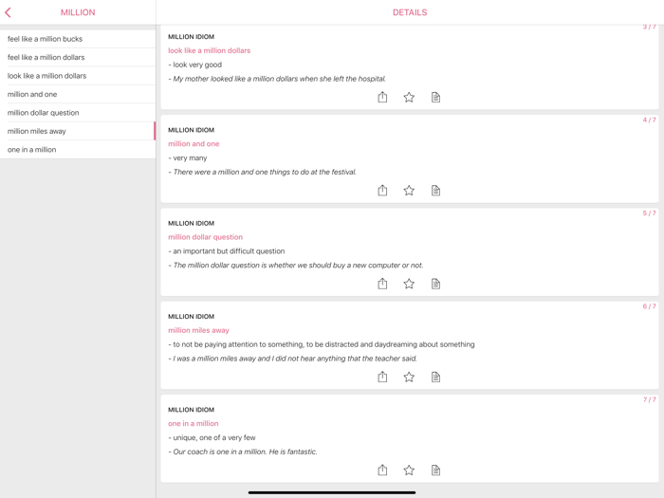The width and height of the screenshot is (664, 498).
Task: Click pink 'million dollar question' card title
Action: click(x=206, y=237)
